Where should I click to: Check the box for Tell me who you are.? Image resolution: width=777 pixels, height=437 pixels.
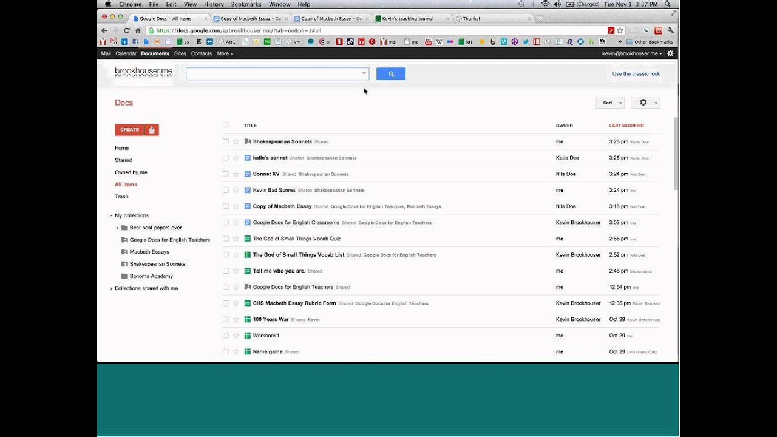pyautogui.click(x=226, y=271)
